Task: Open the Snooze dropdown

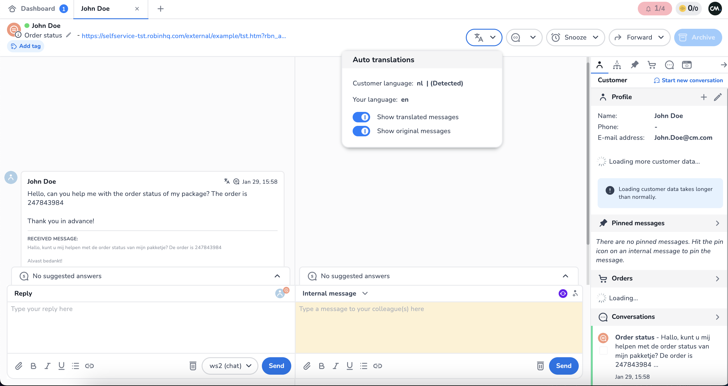Action: coord(575,37)
